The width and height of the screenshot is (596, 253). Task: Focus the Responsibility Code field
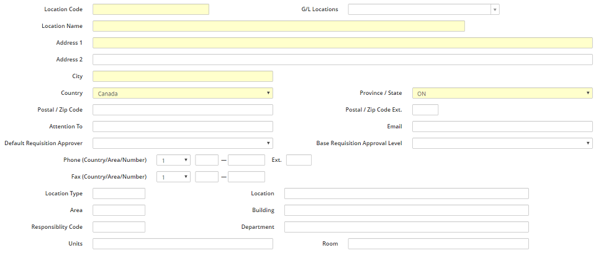pos(119,227)
